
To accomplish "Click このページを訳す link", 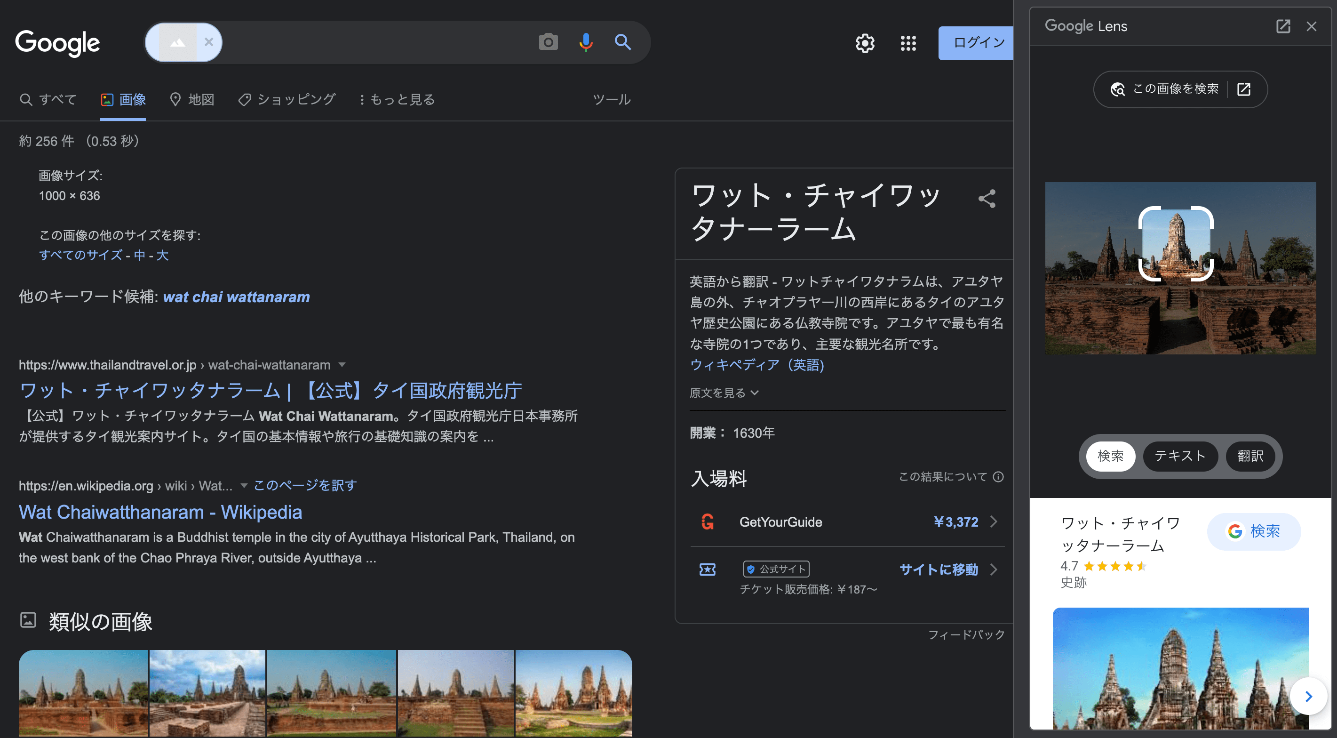I will [x=305, y=486].
